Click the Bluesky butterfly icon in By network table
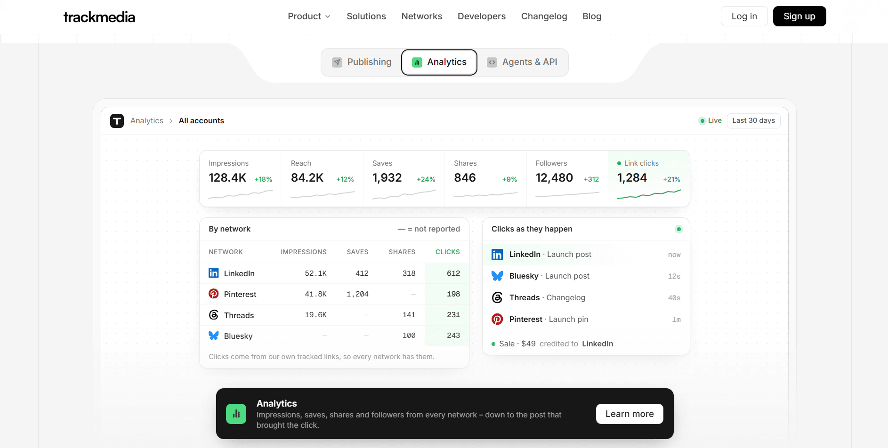 214,336
